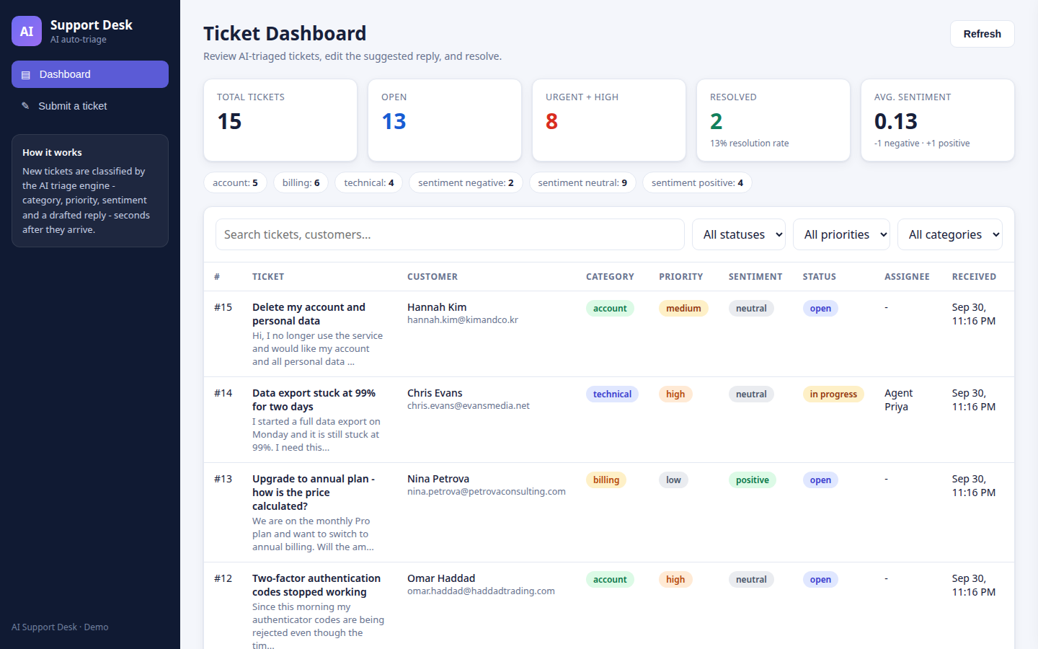Click account badge on Omar Haddad row
The width and height of the screenshot is (1038, 649).
click(x=610, y=580)
